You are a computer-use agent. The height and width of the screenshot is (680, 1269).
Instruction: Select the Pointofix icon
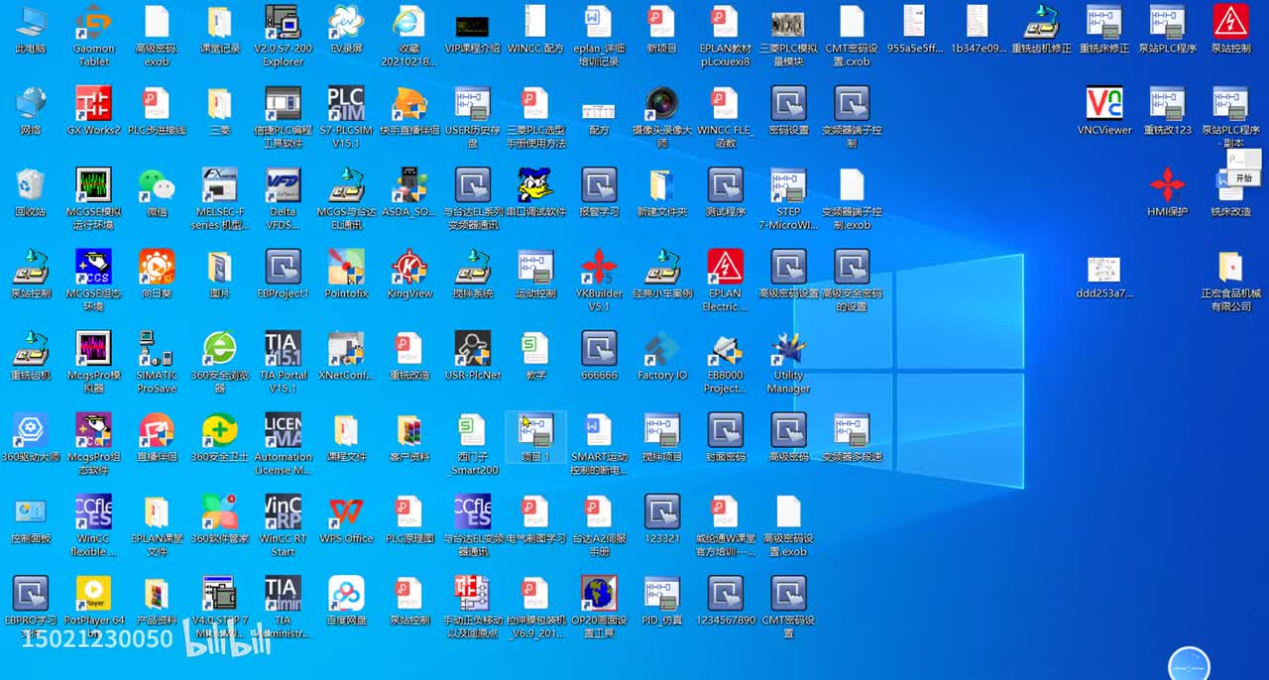coord(346,269)
